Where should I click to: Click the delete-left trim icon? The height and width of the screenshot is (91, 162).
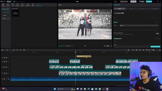[17, 50]
